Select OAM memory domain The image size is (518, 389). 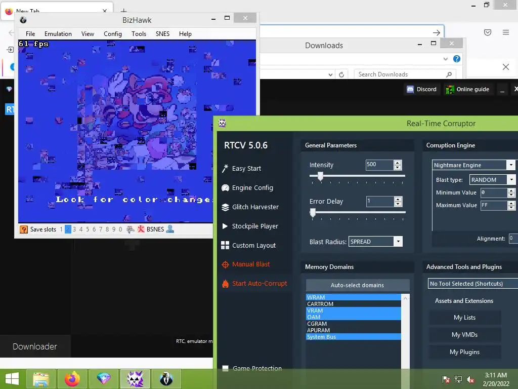[x=354, y=317]
